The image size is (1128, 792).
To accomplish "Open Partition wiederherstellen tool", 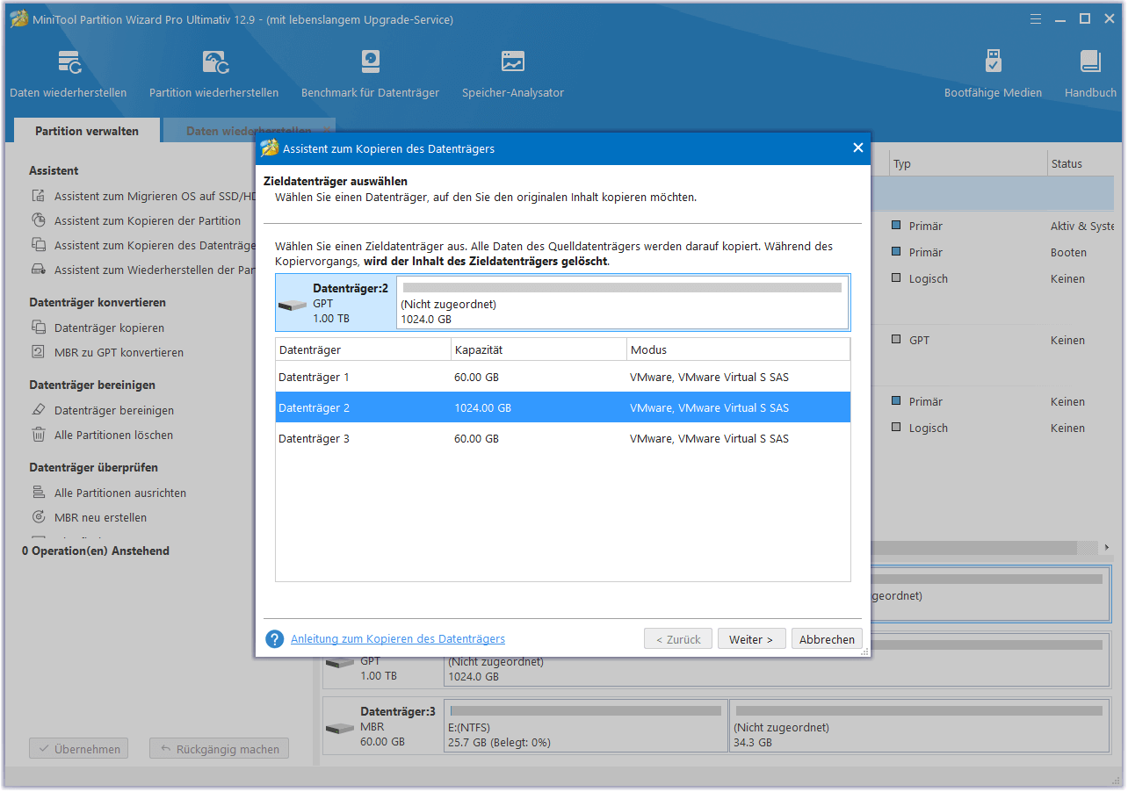I will pos(215,62).
